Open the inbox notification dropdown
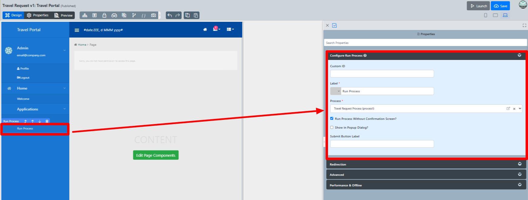 click(x=216, y=29)
